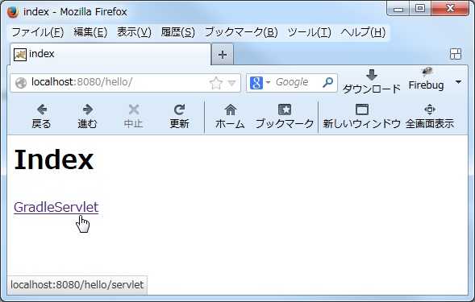
Task: Open the ヘルプ(H) menu
Action: [x=363, y=32]
